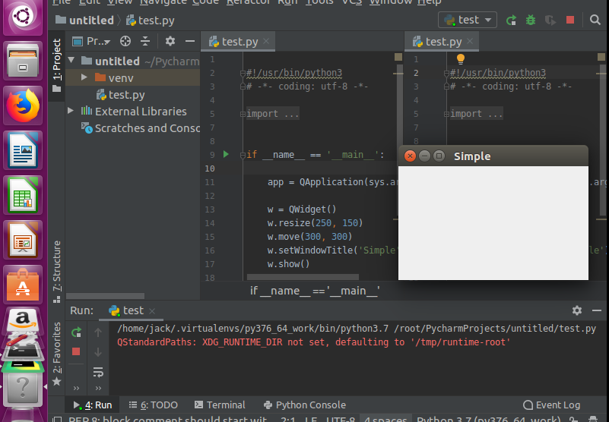Viewport: 609px width, 422px height.
Task: Click the green debug bug icon
Action: [x=531, y=20]
